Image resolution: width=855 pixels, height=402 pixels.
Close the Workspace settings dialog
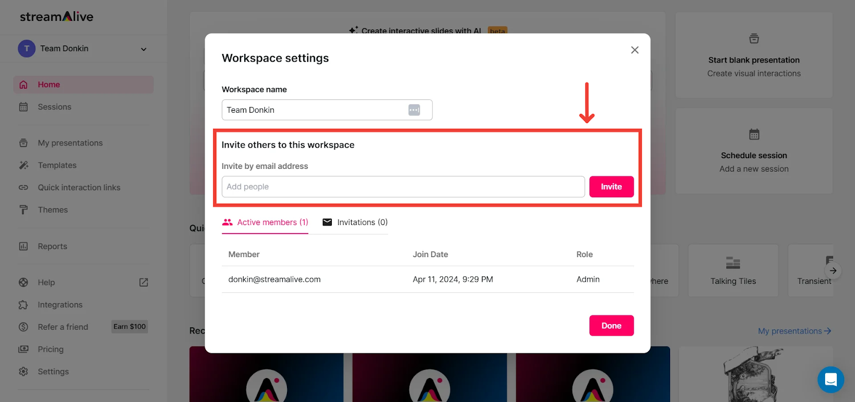635,50
